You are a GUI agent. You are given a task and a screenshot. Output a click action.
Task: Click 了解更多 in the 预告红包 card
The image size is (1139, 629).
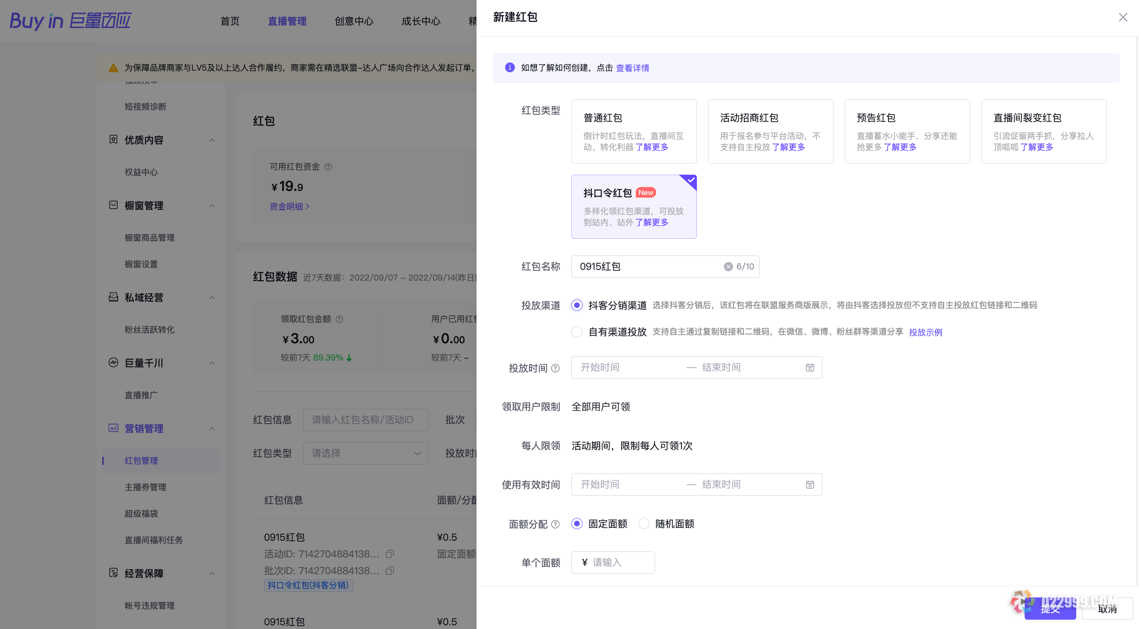pyautogui.click(x=900, y=147)
